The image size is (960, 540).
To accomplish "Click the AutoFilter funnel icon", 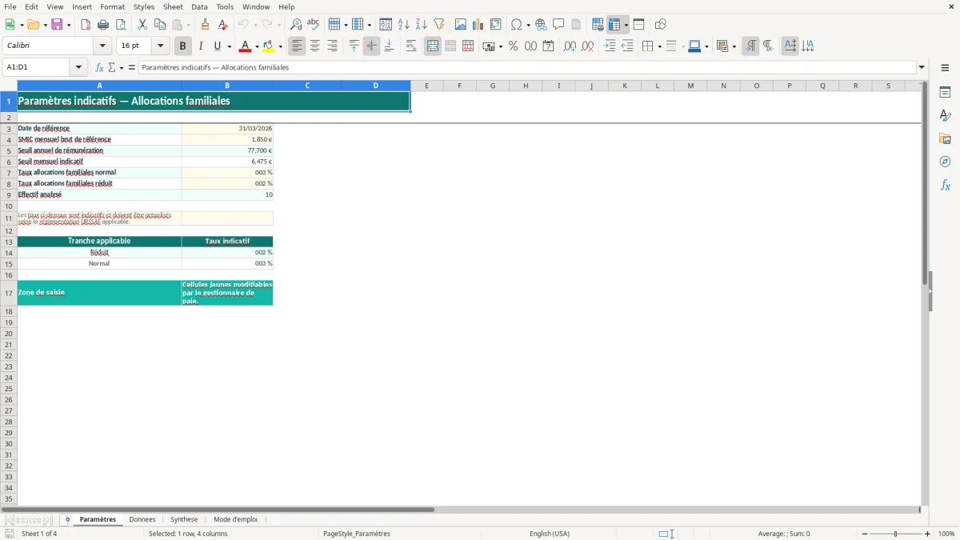I will (439, 25).
